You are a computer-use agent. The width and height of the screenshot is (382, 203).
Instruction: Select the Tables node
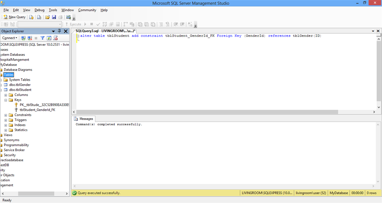coord(9,75)
